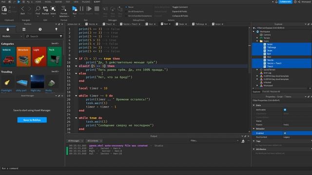Collapse the Data properties section
This screenshot has height=175, width=312.
[x=254, y=105]
